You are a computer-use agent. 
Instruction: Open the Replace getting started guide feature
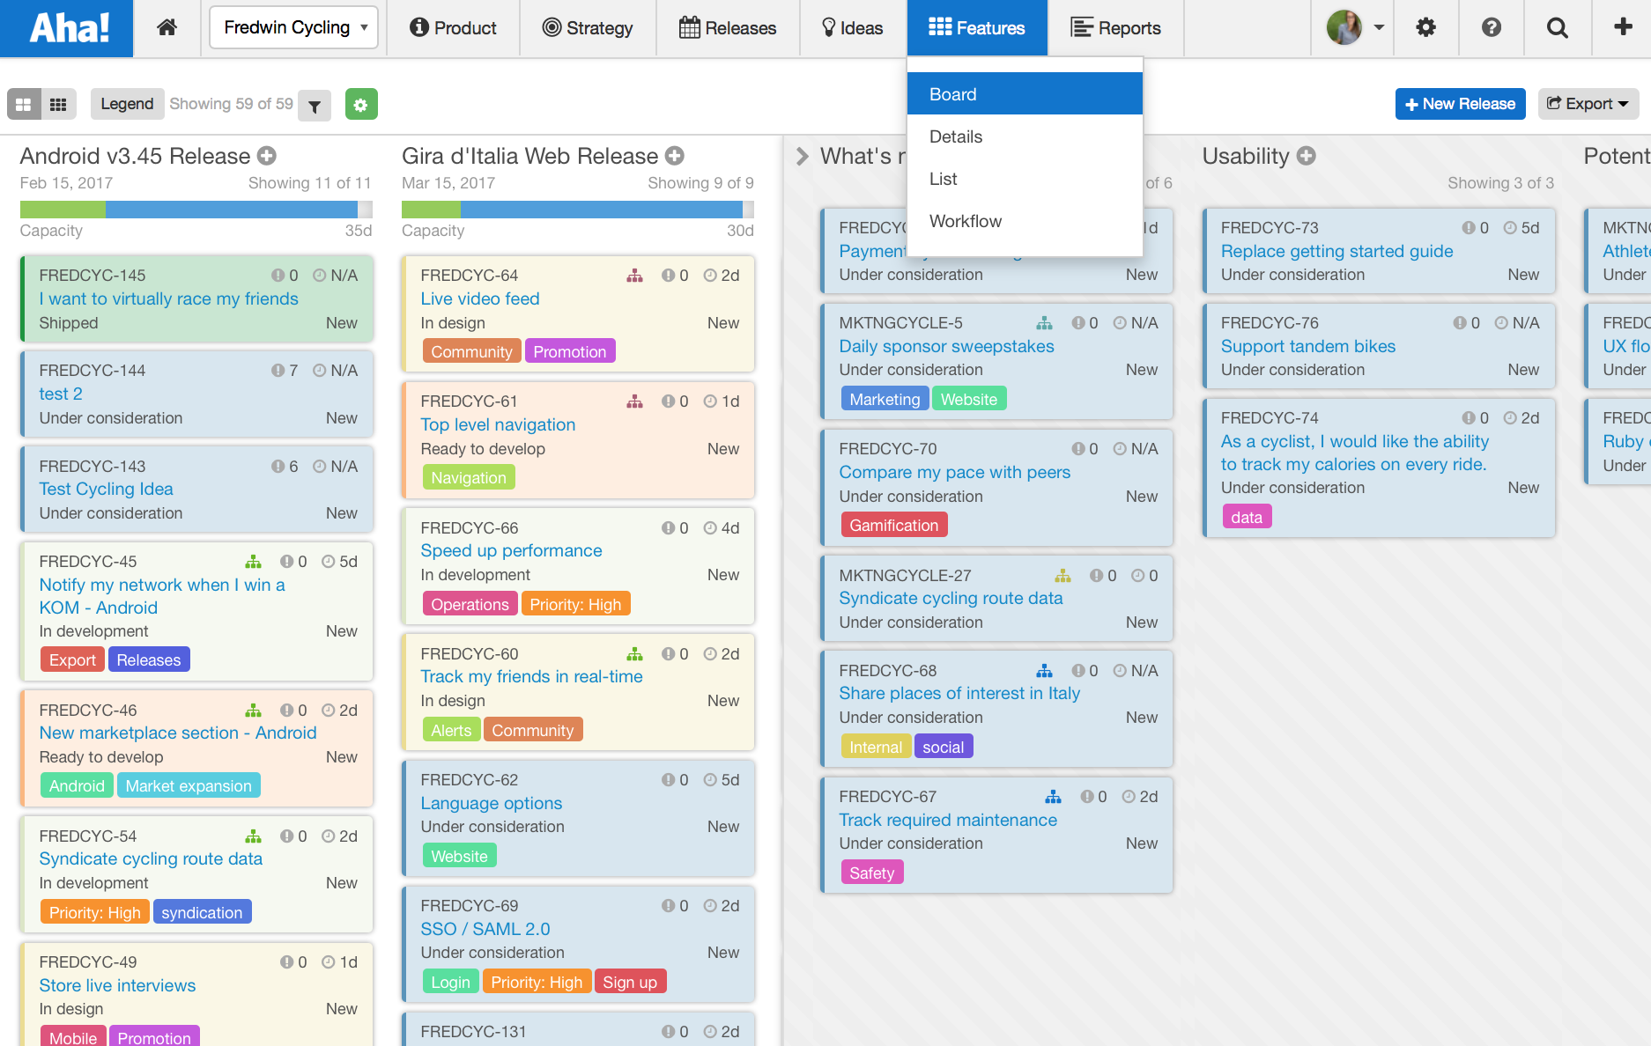[1336, 251]
